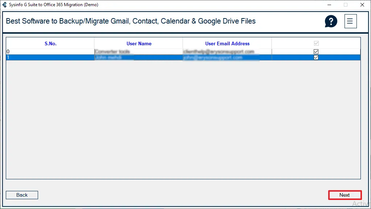The height and width of the screenshot is (209, 371).
Task: Select the S.No. cell showing 0
Action: point(50,51)
